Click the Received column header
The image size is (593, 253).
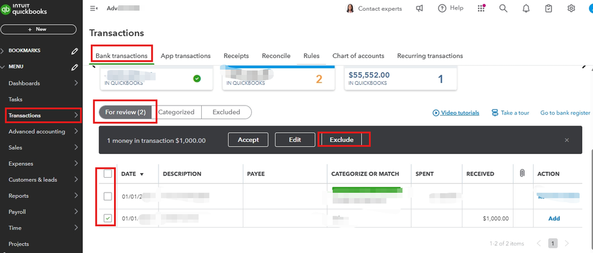[x=480, y=174]
